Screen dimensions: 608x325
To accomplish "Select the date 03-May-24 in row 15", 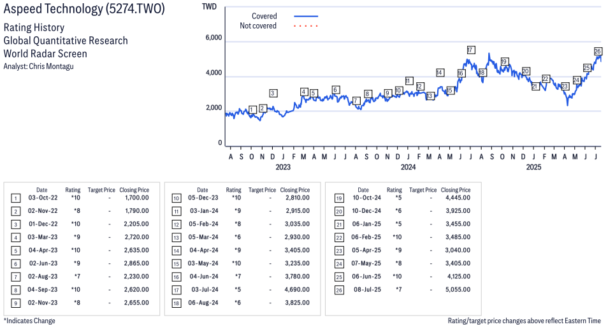I will [203, 263].
